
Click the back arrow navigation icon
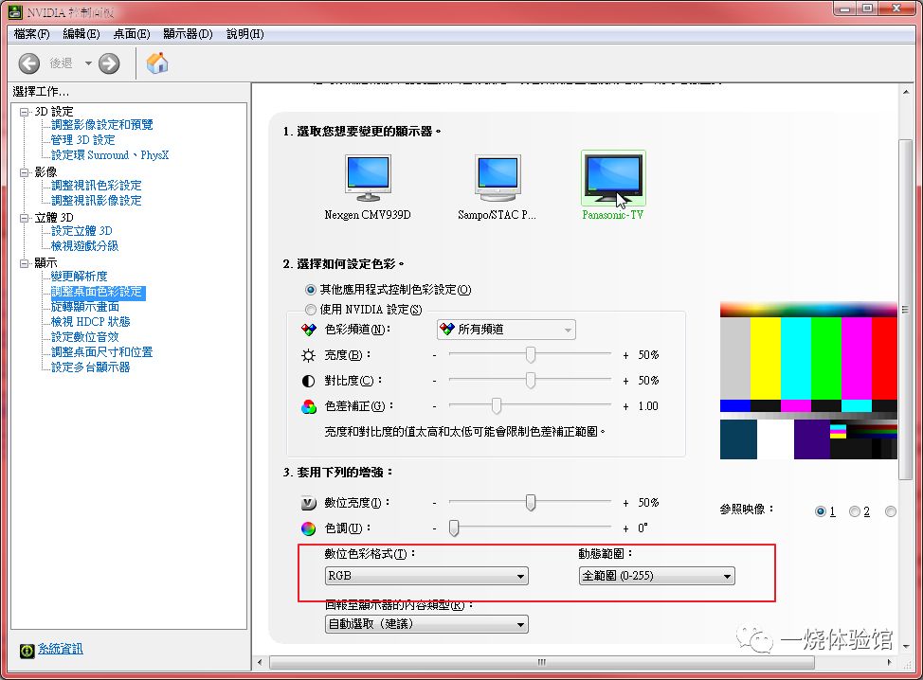(x=28, y=63)
